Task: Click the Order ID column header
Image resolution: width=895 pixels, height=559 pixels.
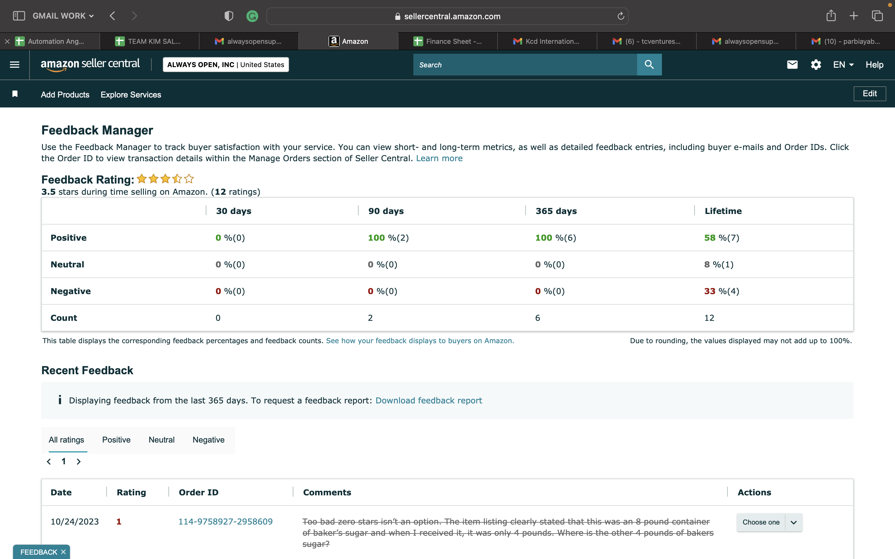Action: (x=199, y=492)
